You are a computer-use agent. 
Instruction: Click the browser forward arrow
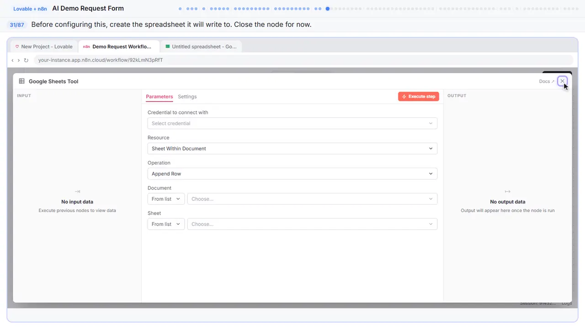tap(19, 60)
